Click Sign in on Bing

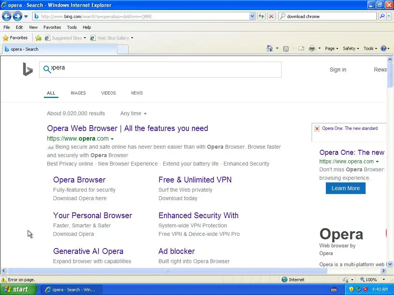point(338,70)
